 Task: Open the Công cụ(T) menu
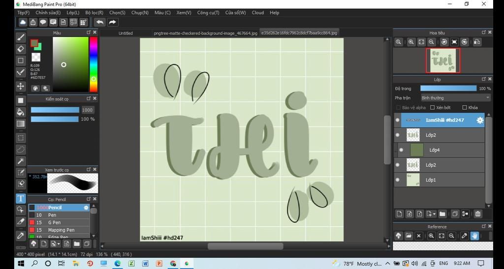coord(208,12)
